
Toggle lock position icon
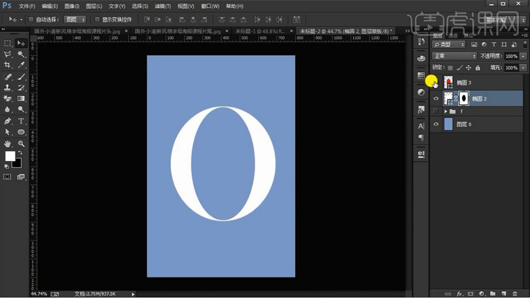click(x=468, y=68)
